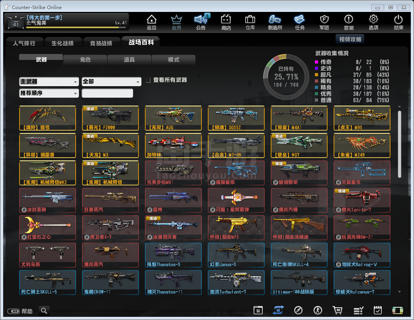Image resolution: width=414 pixels, height=320 pixels.
Task: Open the 军团 clan shield icon
Action: pyautogui.click(x=324, y=22)
